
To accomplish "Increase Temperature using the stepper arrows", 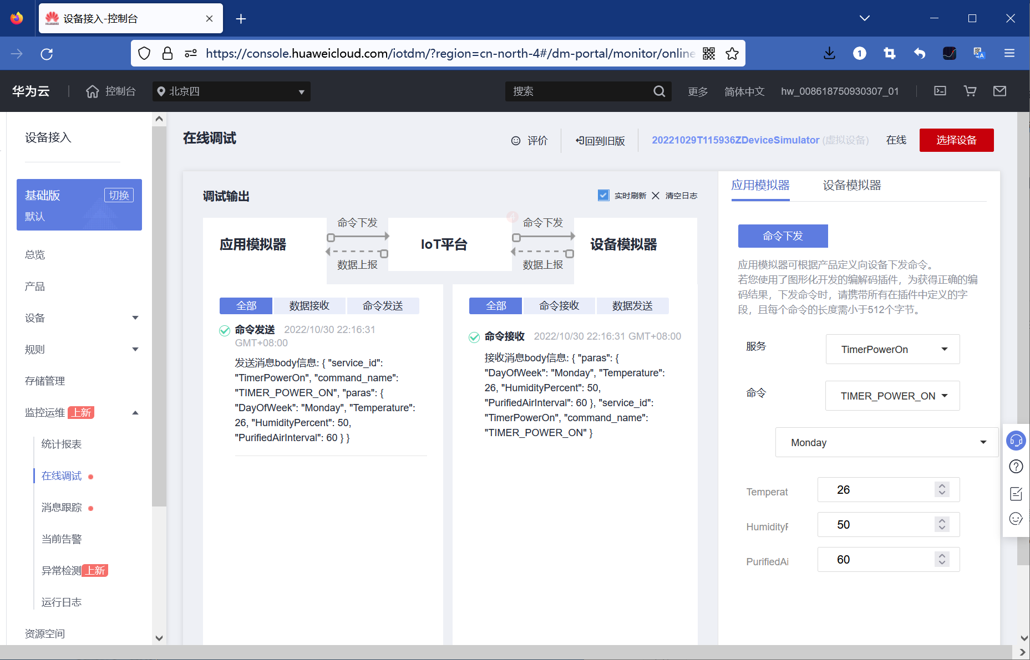I will pyautogui.click(x=941, y=485).
